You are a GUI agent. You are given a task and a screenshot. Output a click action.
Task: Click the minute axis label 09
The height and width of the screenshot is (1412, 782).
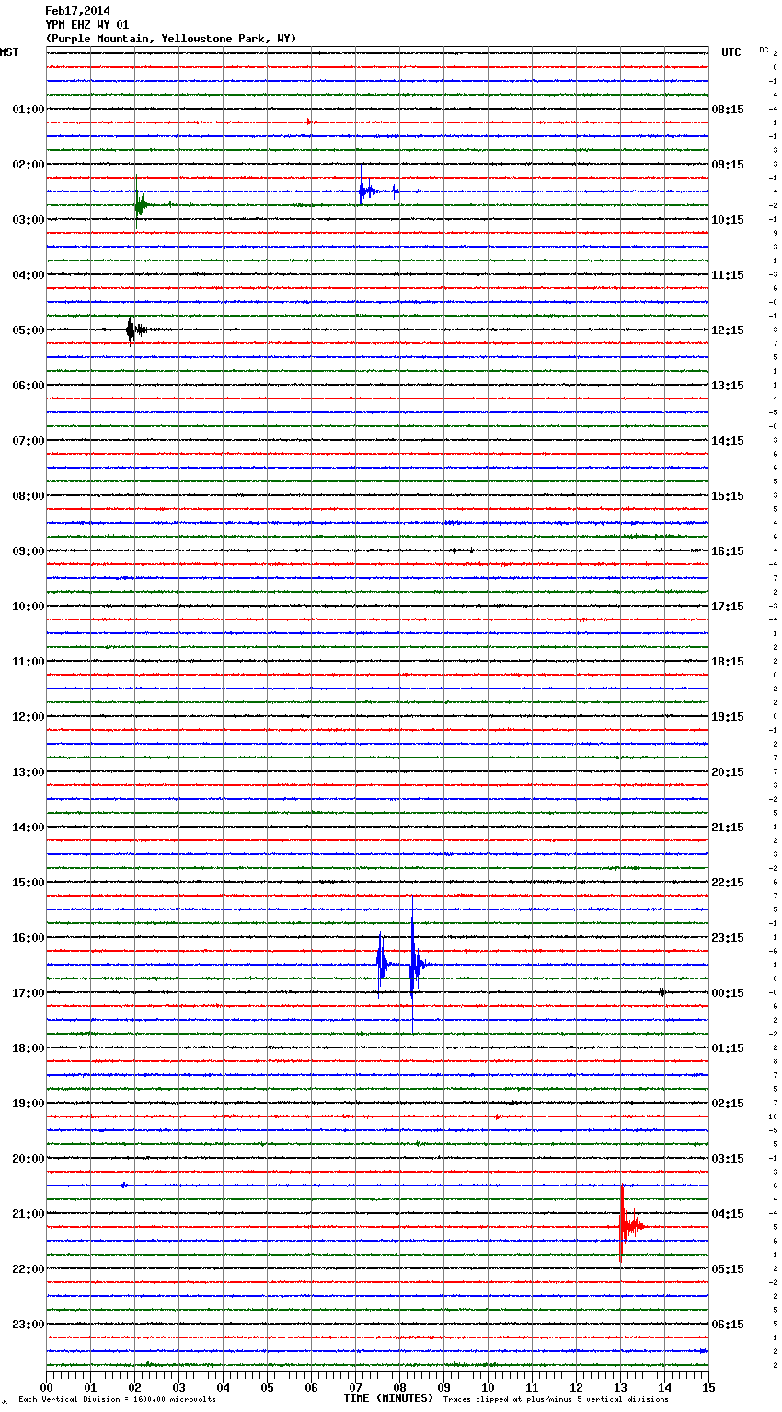point(443,1387)
